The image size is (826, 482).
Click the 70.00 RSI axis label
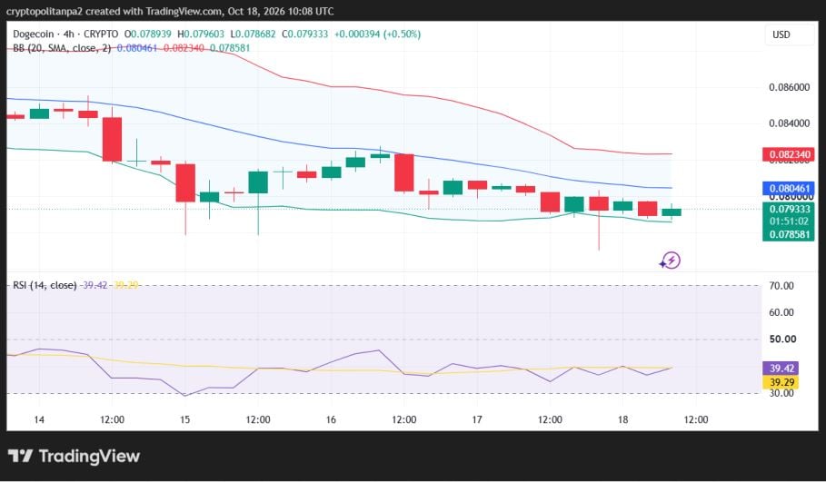click(x=781, y=286)
